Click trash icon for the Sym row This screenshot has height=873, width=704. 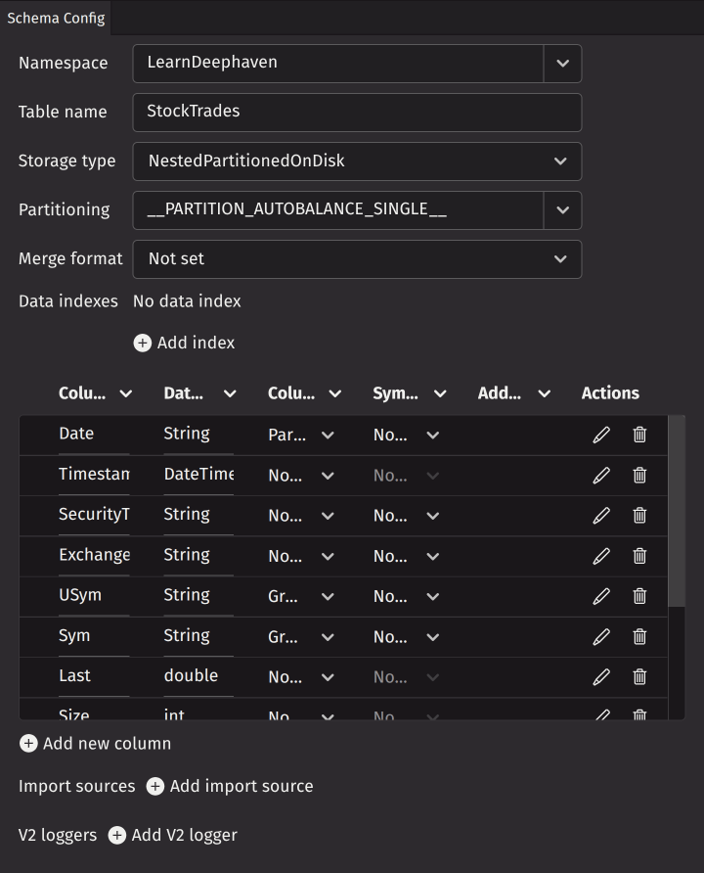click(x=639, y=636)
